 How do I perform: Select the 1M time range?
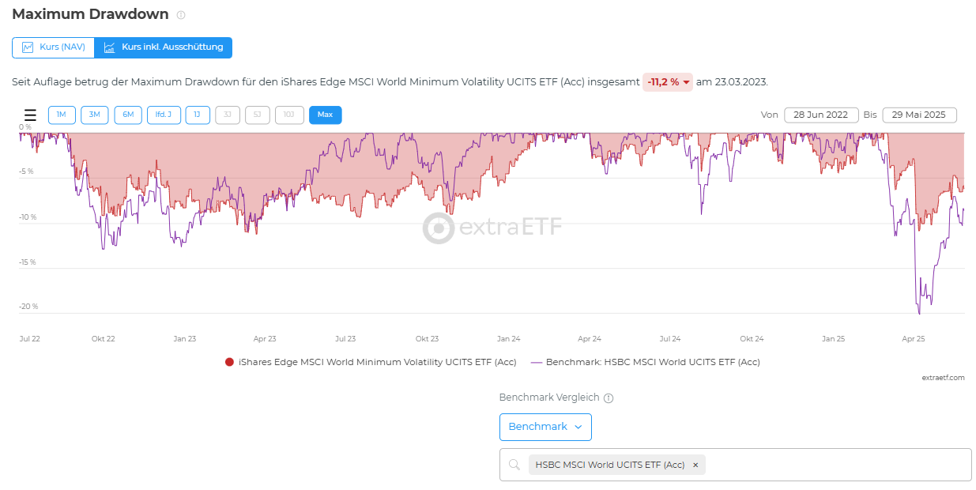point(62,115)
